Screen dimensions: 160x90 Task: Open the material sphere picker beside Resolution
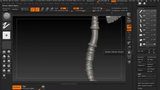[43, 87]
